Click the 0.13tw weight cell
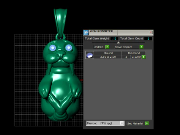Screen dimensions: 180x135 [136, 57]
